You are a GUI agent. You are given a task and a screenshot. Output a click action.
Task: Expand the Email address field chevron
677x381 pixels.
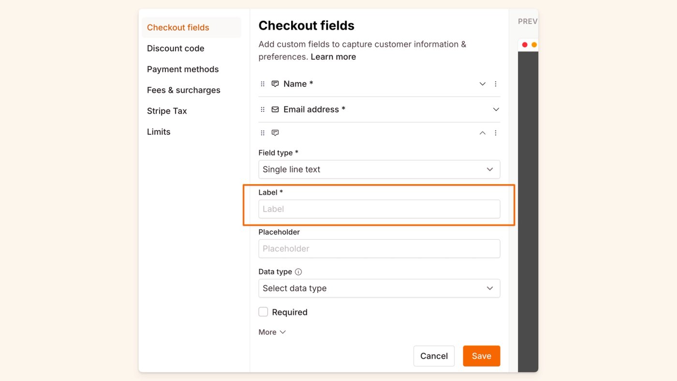click(496, 110)
